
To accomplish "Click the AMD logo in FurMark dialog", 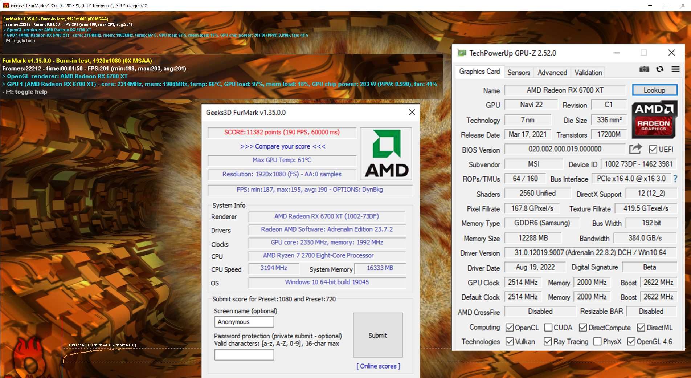I will pyautogui.click(x=386, y=154).
